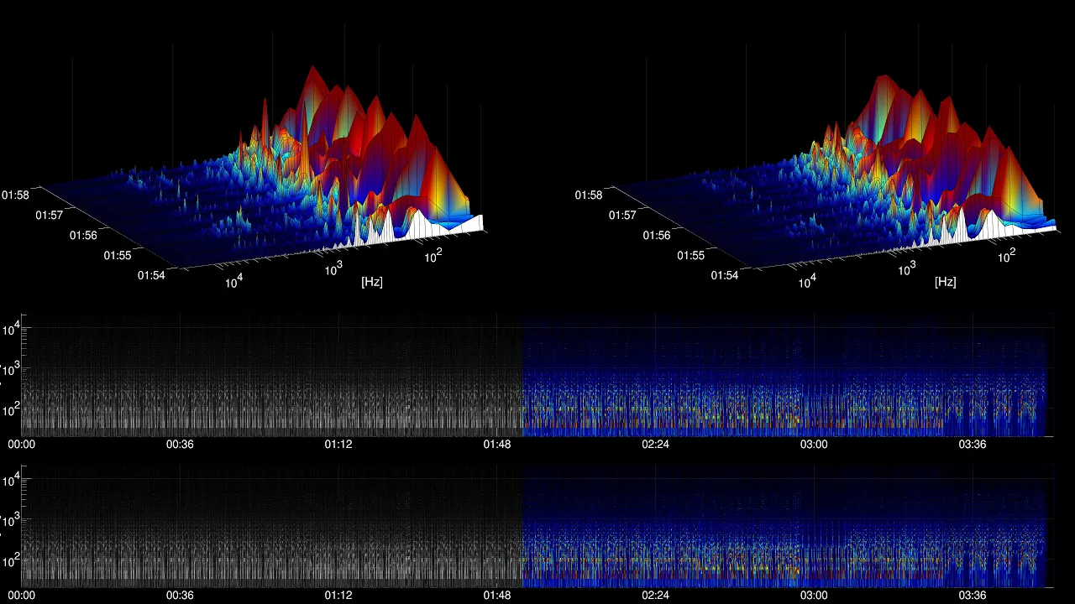Jump to 02:24 on lower spectrogram timeline
Image resolution: width=1075 pixels, height=604 pixels.
[655, 596]
